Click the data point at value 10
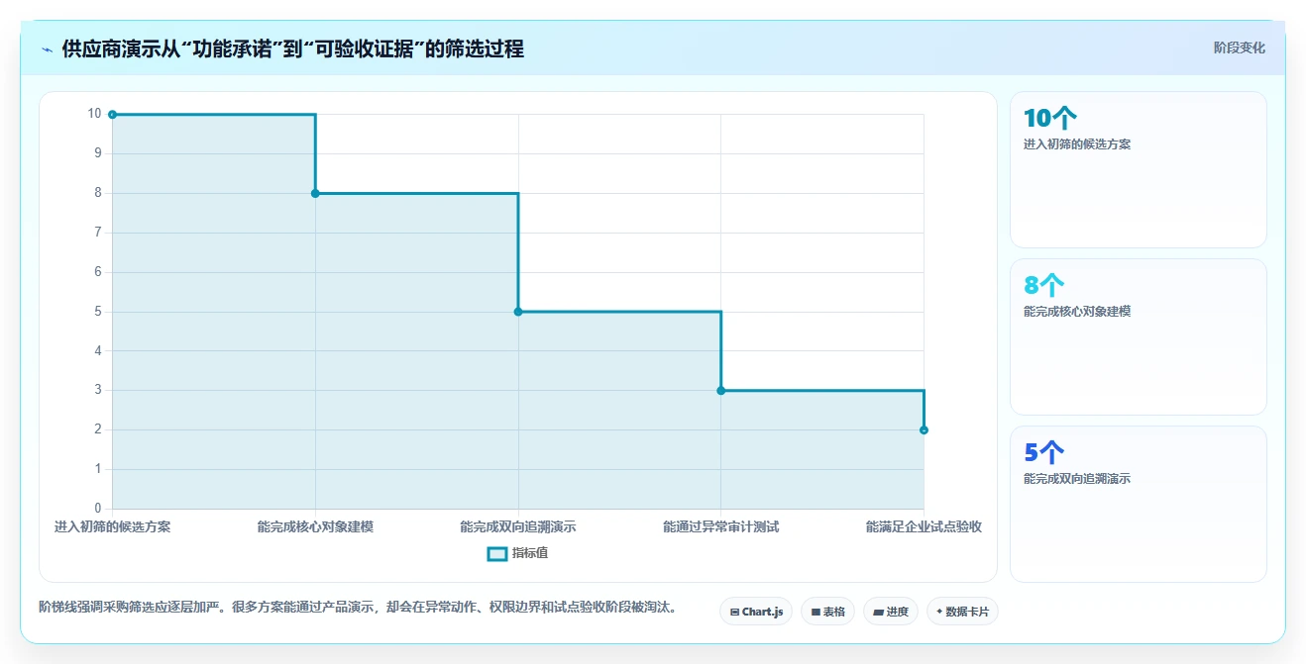This screenshot has width=1306, height=664. [x=112, y=115]
